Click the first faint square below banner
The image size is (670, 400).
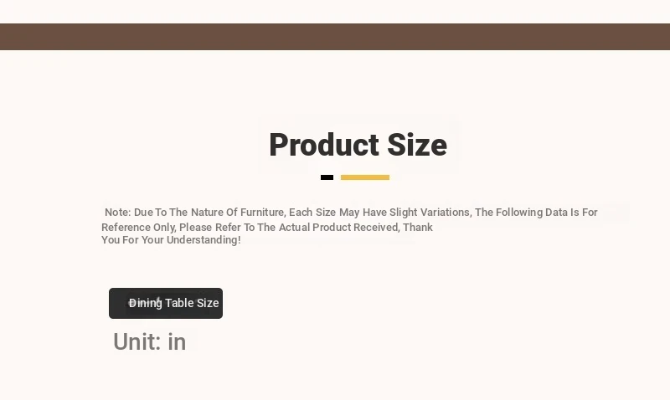pyautogui.click(x=10, y=64)
